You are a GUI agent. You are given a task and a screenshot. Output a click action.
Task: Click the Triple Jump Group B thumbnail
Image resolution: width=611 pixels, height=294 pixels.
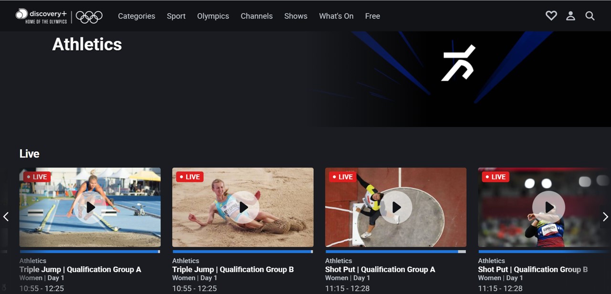[x=242, y=207]
